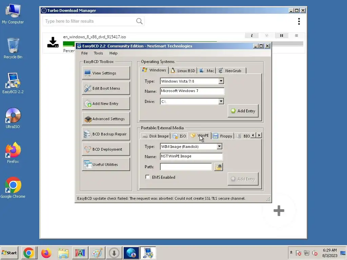Open the Start menu
This screenshot has height=260, width=347.
[x=9, y=253]
